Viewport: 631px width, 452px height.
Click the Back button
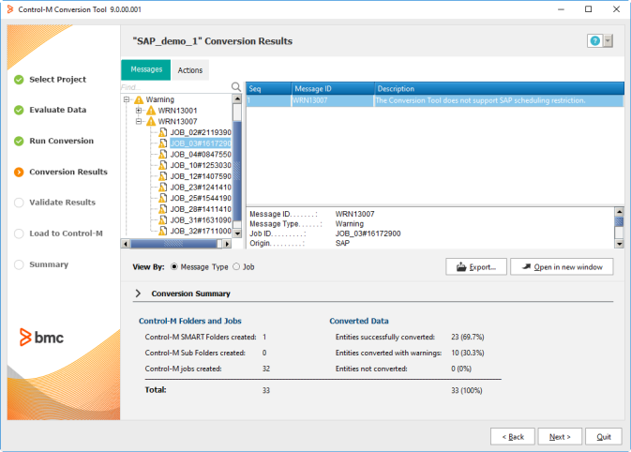[x=513, y=437]
